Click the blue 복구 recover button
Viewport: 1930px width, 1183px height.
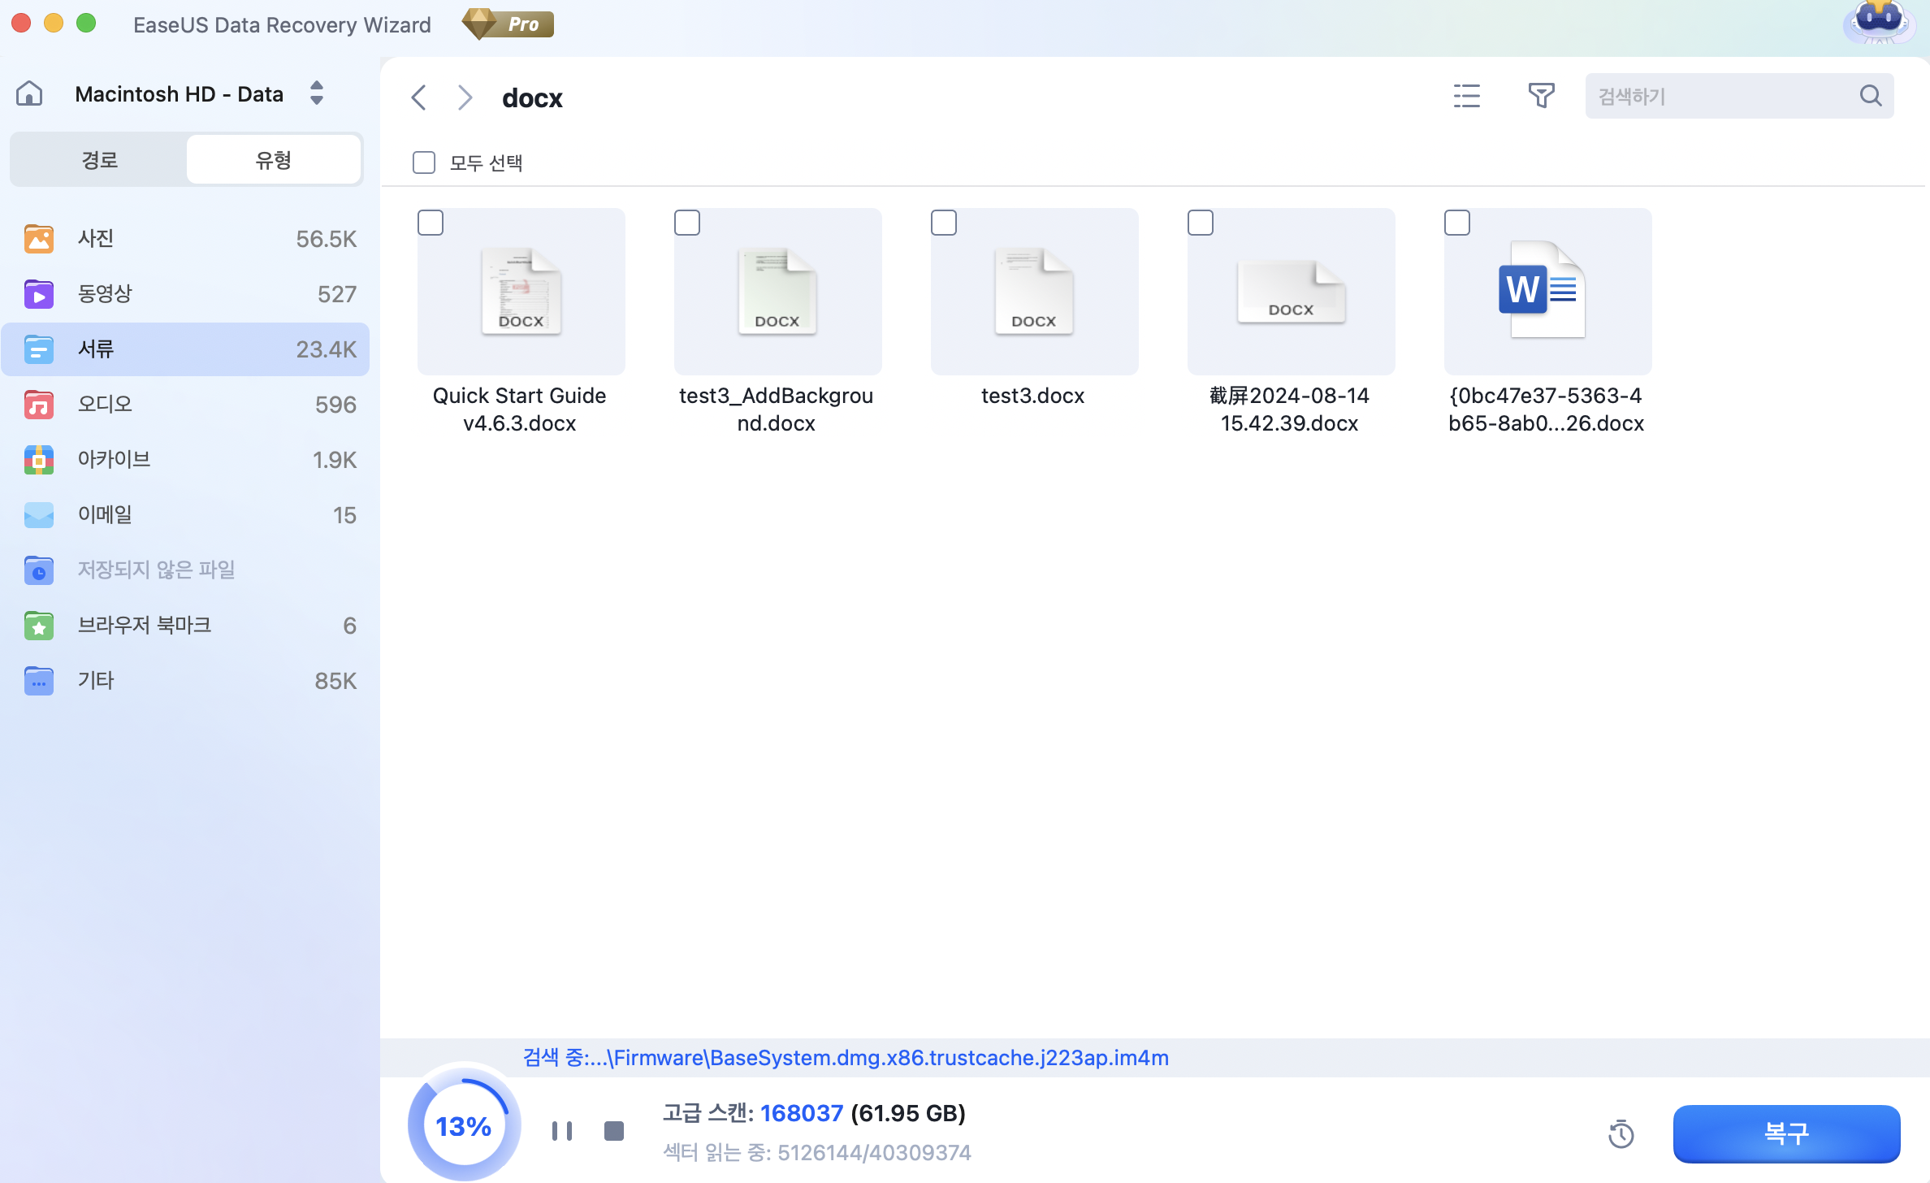tap(1786, 1133)
